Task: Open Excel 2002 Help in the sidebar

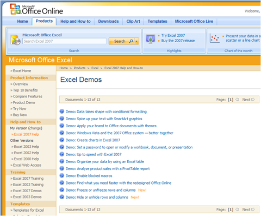Action: click(x=27, y=153)
